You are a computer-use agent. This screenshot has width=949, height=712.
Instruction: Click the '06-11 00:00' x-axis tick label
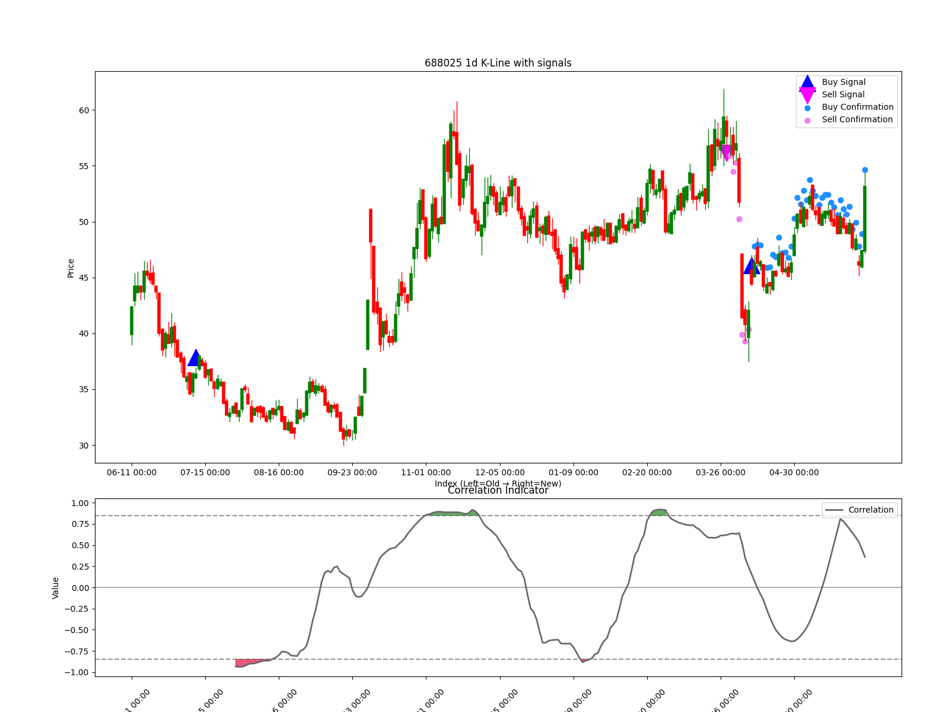tap(132, 472)
